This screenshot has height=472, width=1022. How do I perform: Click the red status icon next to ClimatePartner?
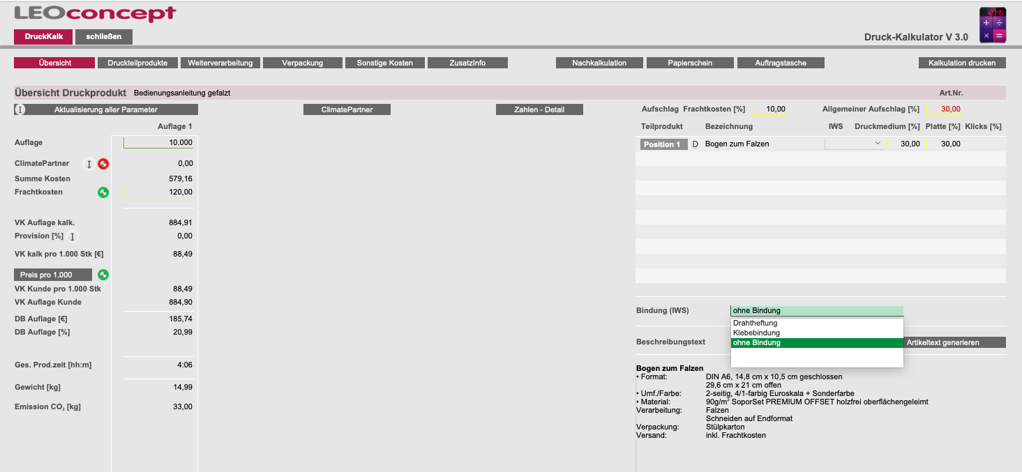coord(103,164)
